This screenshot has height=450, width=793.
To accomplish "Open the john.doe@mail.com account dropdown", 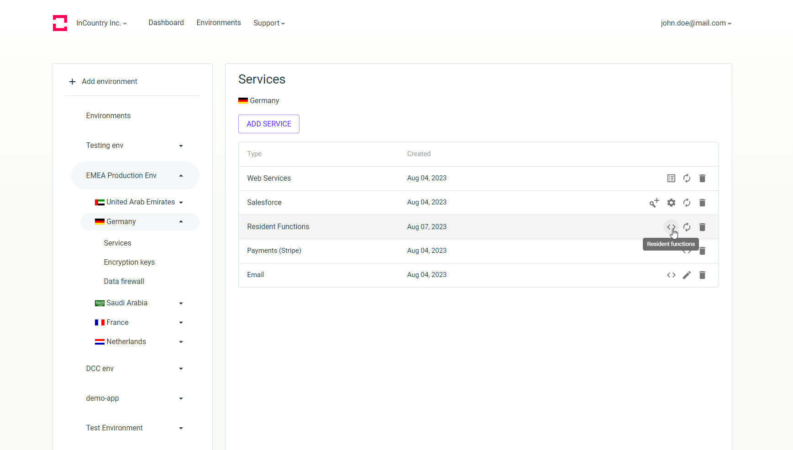I will coord(696,23).
